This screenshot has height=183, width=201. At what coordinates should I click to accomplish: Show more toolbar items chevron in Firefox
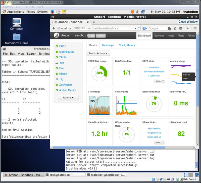187,28
